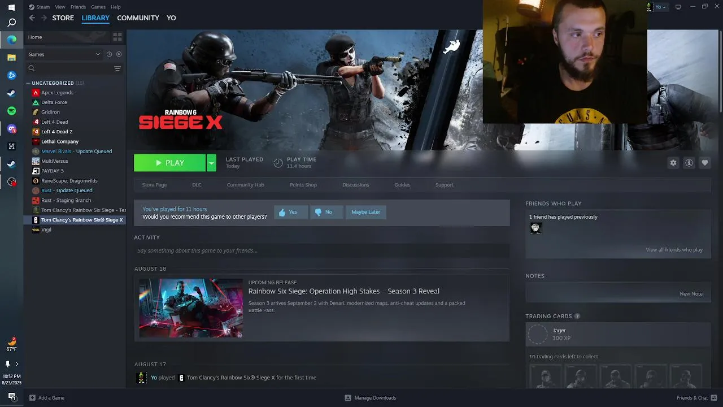This screenshot has width=723, height=407.
Task: Open the Friends menu
Action: point(78,7)
